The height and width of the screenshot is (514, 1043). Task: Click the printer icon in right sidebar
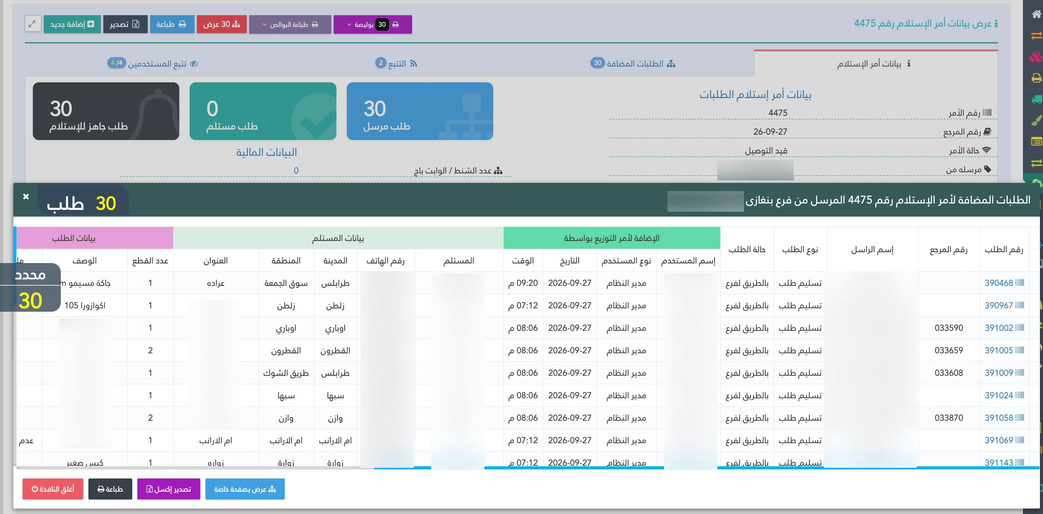(x=1036, y=78)
